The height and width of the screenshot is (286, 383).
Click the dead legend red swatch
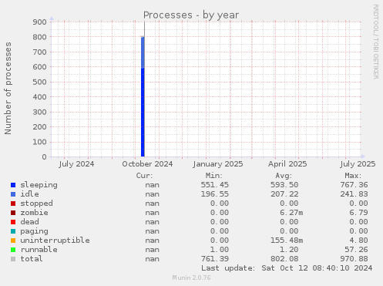click(13, 222)
